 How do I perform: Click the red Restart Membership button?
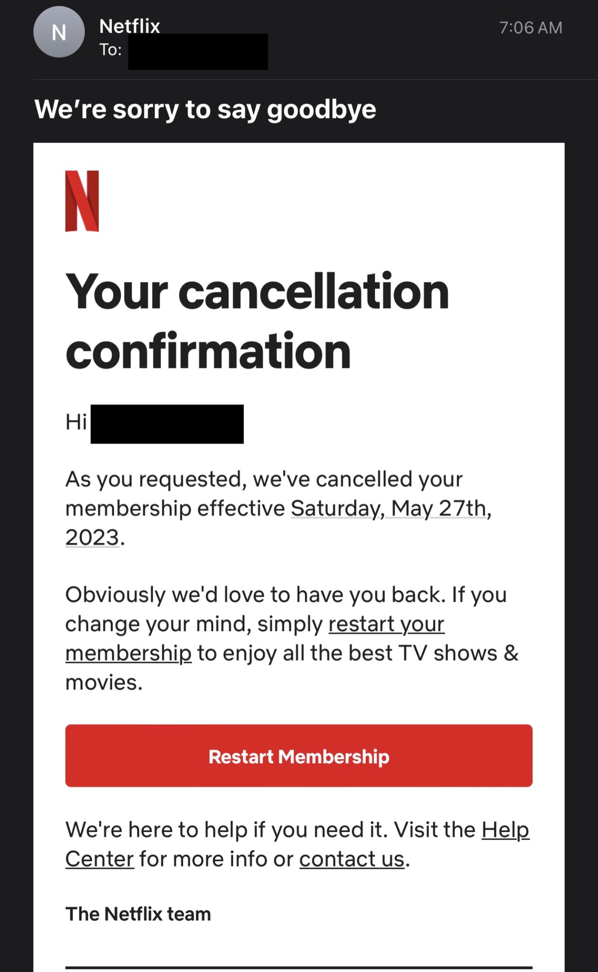pyautogui.click(x=299, y=756)
